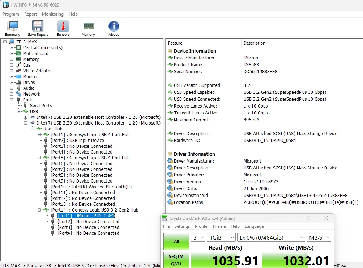Open the MB/s unit dropdown
The height and width of the screenshot is (268, 363).
click(319, 238)
